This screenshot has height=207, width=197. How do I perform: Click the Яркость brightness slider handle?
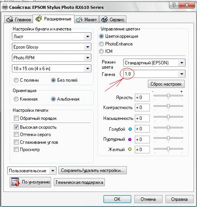(x=168, y=96)
